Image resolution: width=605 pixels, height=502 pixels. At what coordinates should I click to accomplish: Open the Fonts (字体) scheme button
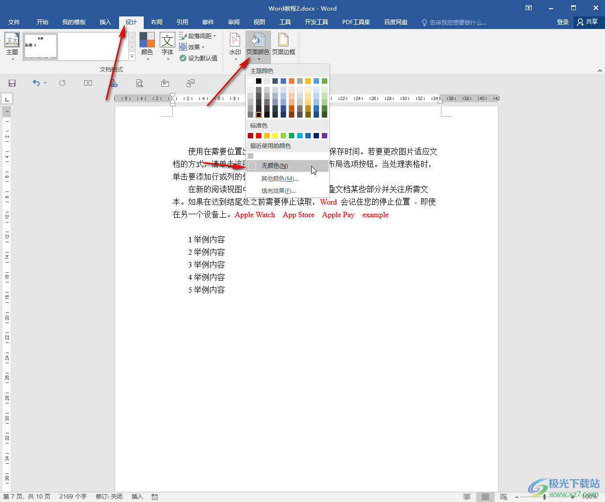167,46
